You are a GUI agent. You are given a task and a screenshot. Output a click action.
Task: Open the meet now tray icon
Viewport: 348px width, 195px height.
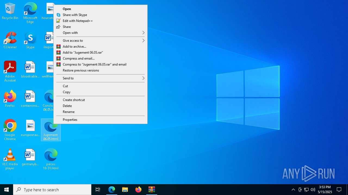click(x=300, y=190)
